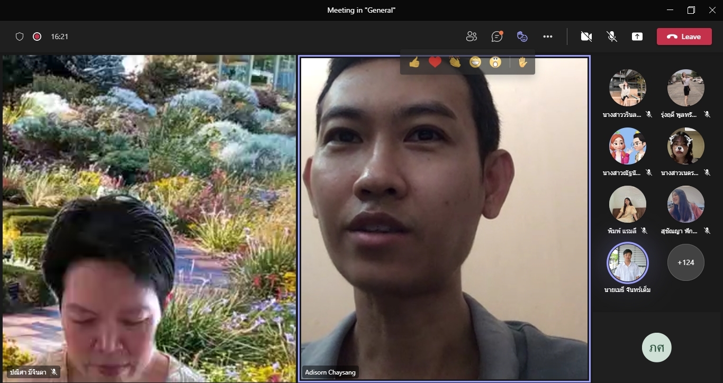This screenshot has width=723, height=383.
Task: Click the ภศ self-view initials avatar
Action: click(x=657, y=348)
